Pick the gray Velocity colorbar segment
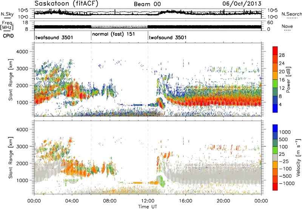 pos(275,157)
